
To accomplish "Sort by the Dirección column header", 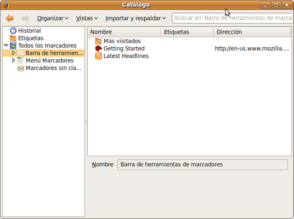I will point(252,32).
